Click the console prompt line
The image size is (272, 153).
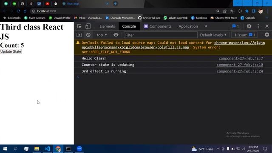click(x=173, y=77)
